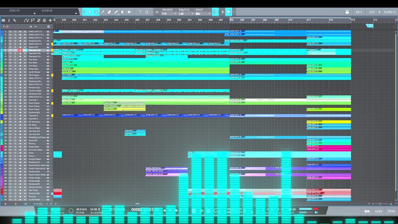Expand the パラメーター dropdown
This screenshot has width=398, height=224.
pos(35,13)
